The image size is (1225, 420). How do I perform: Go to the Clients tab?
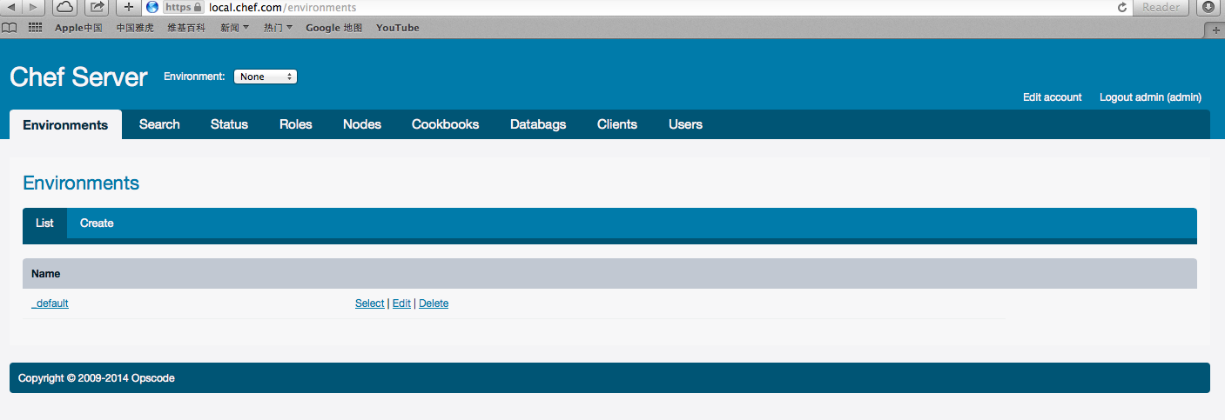click(617, 124)
